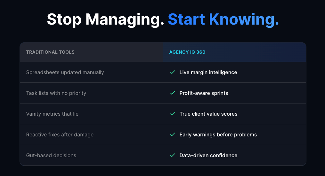This screenshot has height=176, width=325.
Task: Click the Live margin intelligence label
Action: click(208, 72)
